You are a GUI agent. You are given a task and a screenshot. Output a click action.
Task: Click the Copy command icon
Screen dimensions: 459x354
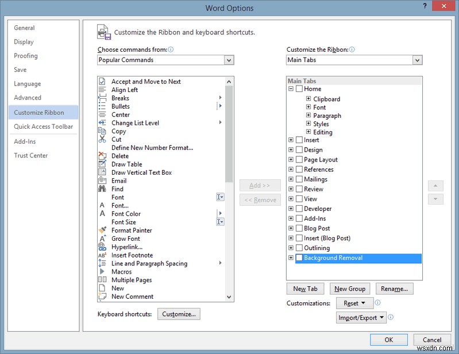click(x=102, y=131)
